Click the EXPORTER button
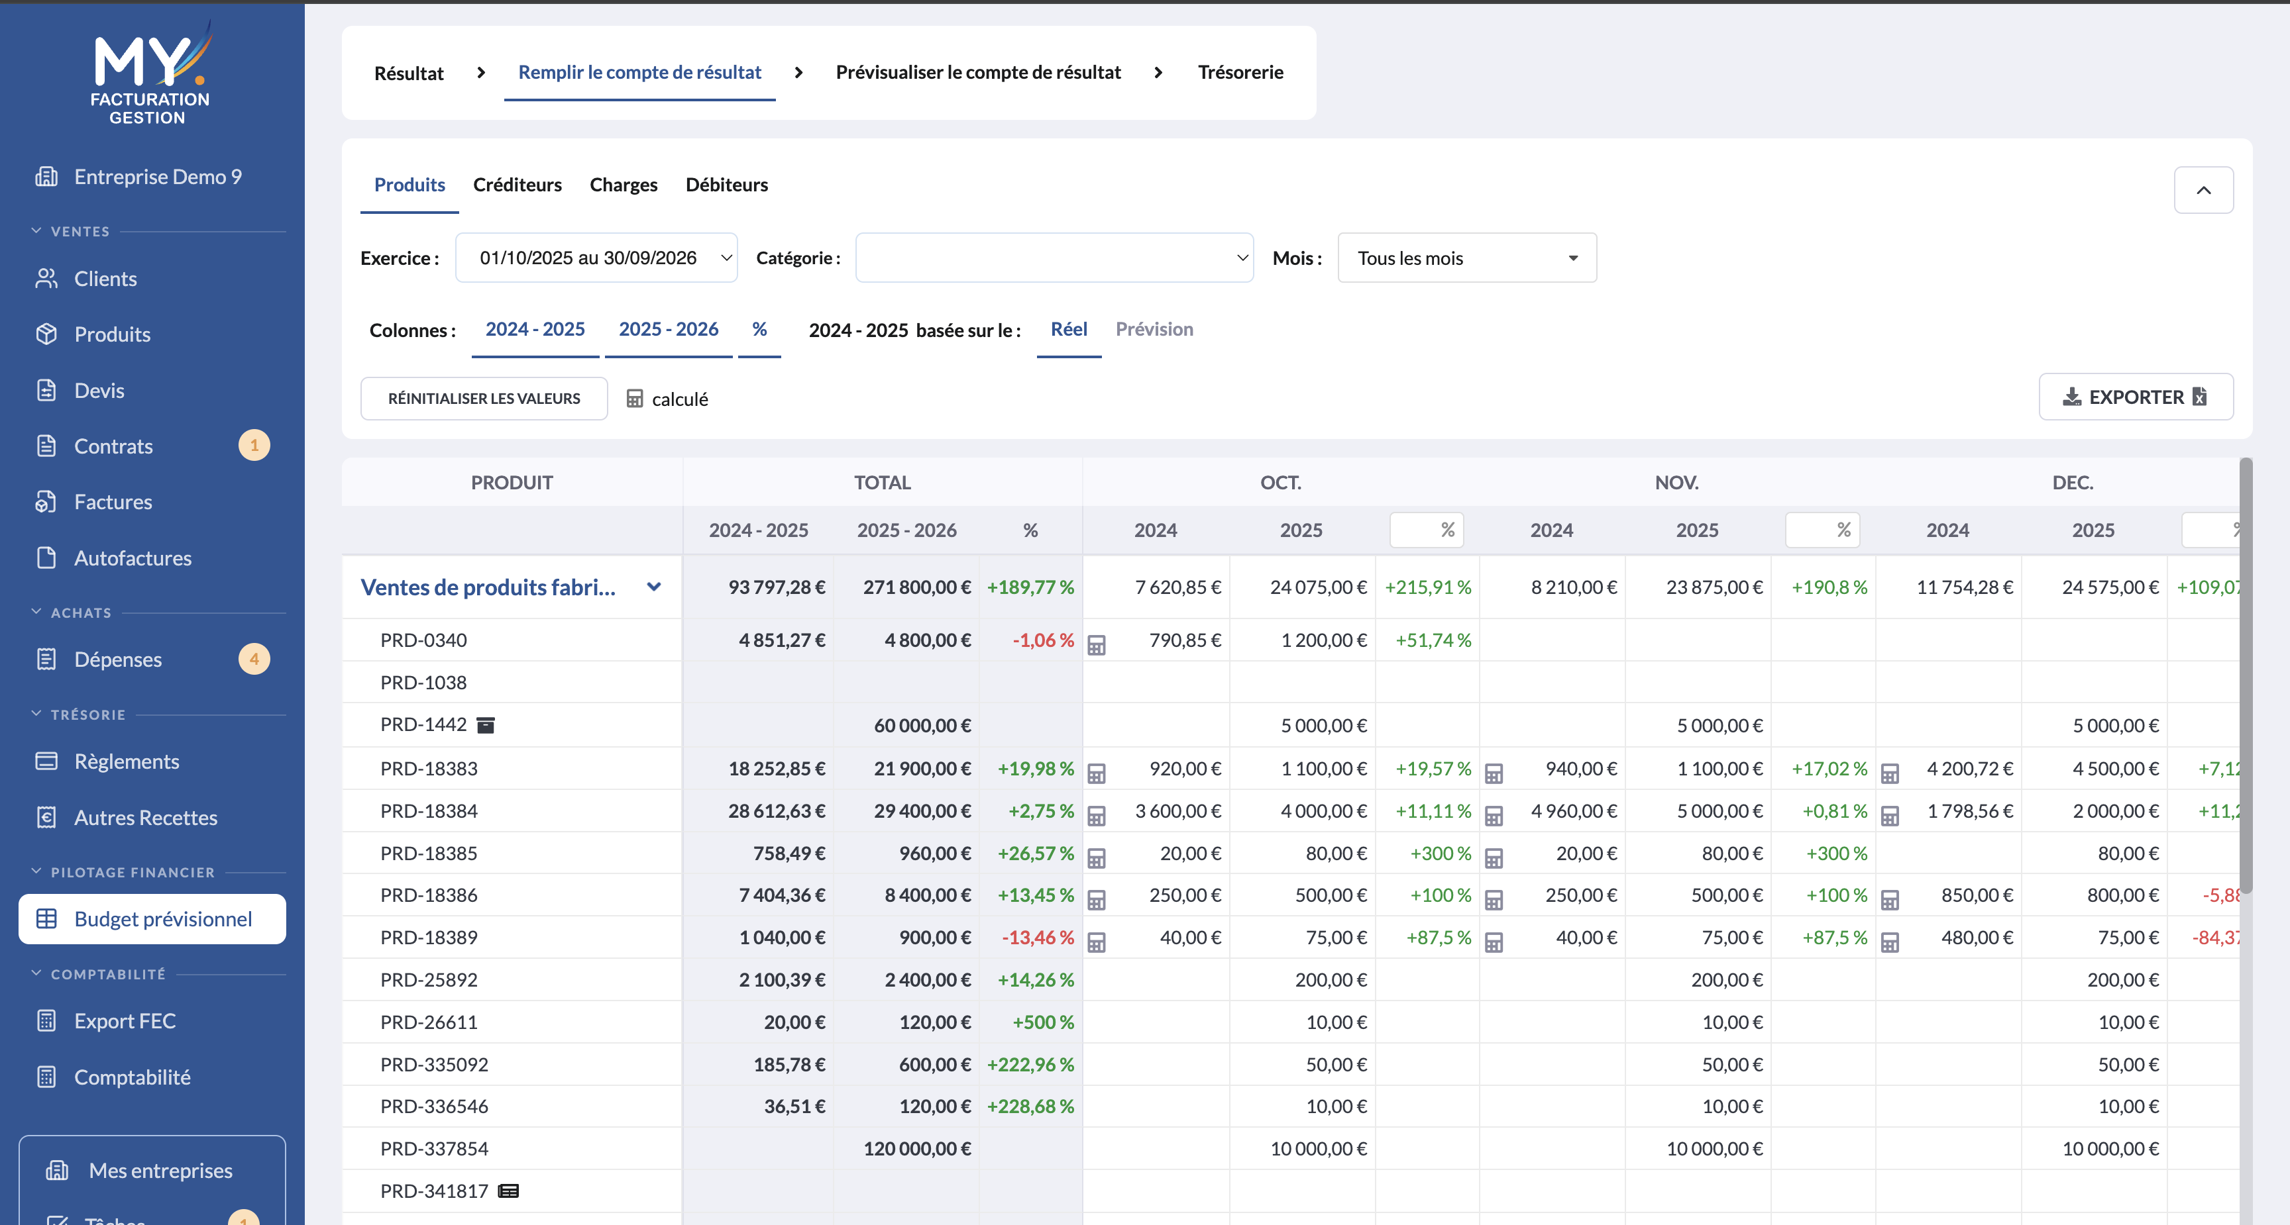2290x1225 pixels. [x=2136, y=396]
